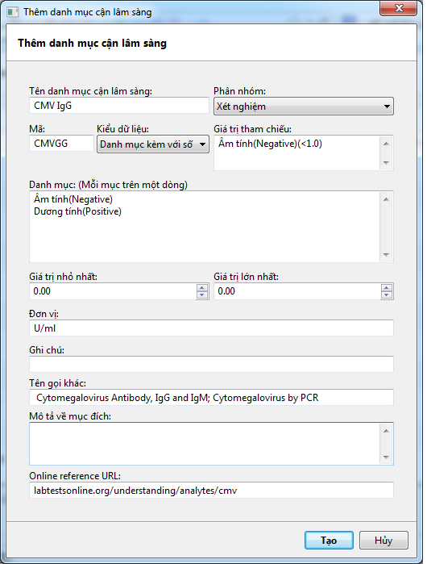Click scroll-up arrow in Giá trị tham chiếu box
The image size is (427, 564).
point(386,144)
